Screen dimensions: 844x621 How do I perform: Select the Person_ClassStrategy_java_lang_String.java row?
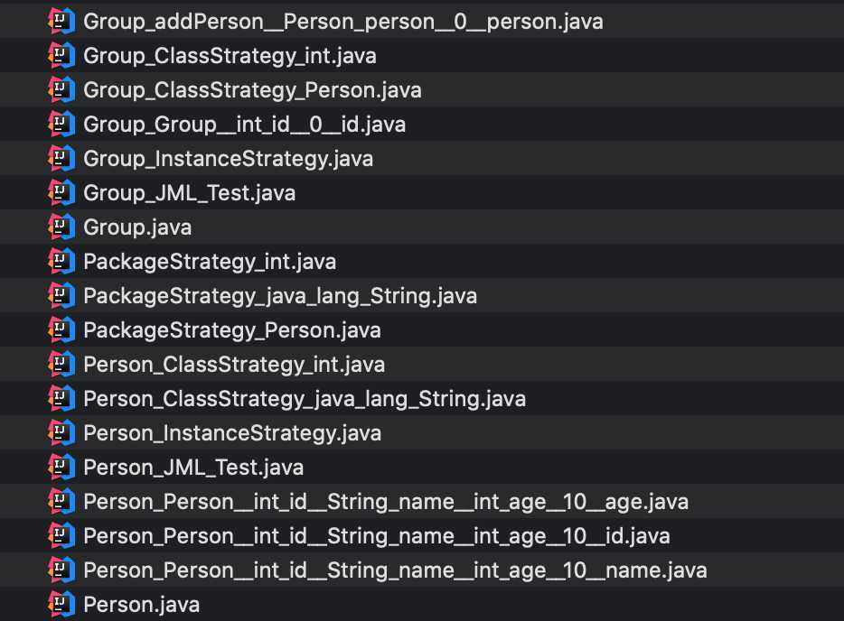click(x=305, y=398)
